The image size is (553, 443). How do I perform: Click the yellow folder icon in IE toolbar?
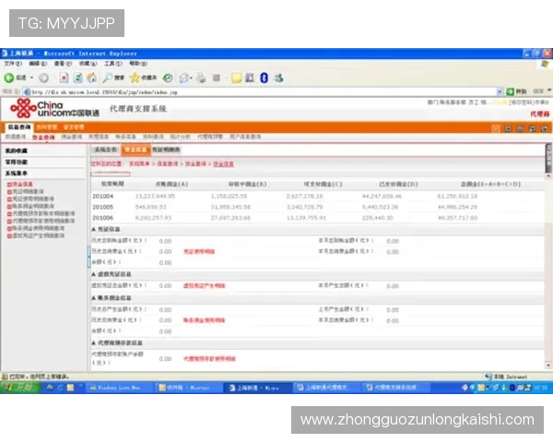coord(236,78)
